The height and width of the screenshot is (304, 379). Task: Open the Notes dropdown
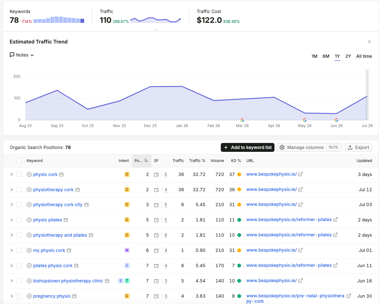pyautogui.click(x=22, y=55)
